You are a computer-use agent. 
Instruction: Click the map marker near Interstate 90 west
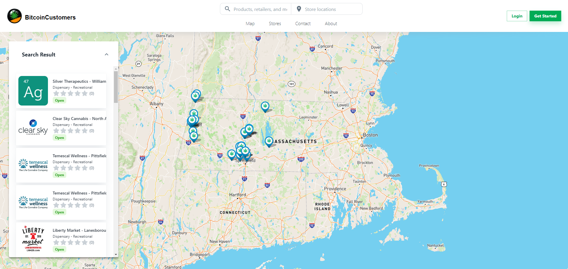click(x=194, y=136)
